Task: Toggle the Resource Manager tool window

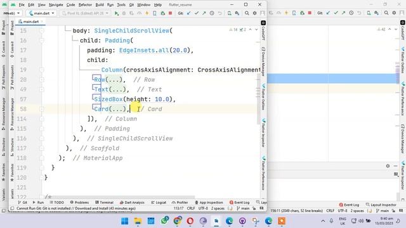Action: pyautogui.click(x=12, y=114)
